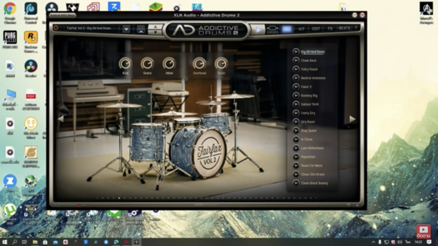Select the Blag Space preset name
The width and height of the screenshot is (438, 246).
[x=308, y=131]
